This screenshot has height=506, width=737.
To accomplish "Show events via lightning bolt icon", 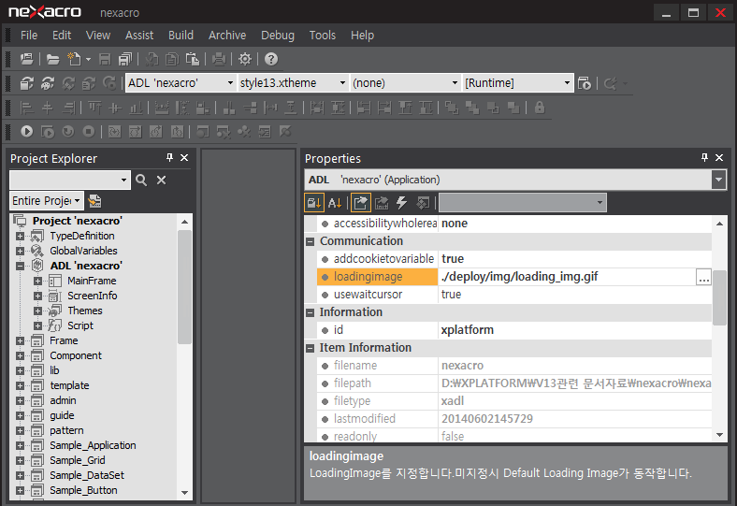I will [x=401, y=203].
